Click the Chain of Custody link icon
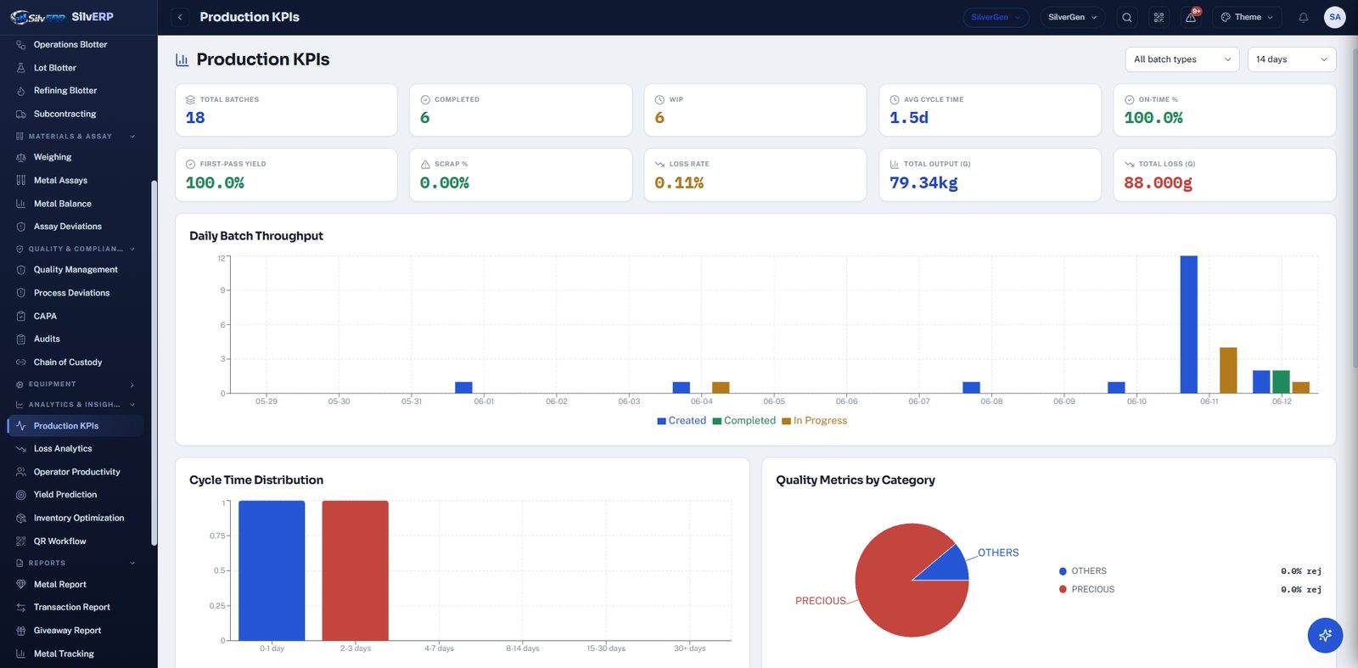Image resolution: width=1358 pixels, height=668 pixels. tap(20, 362)
